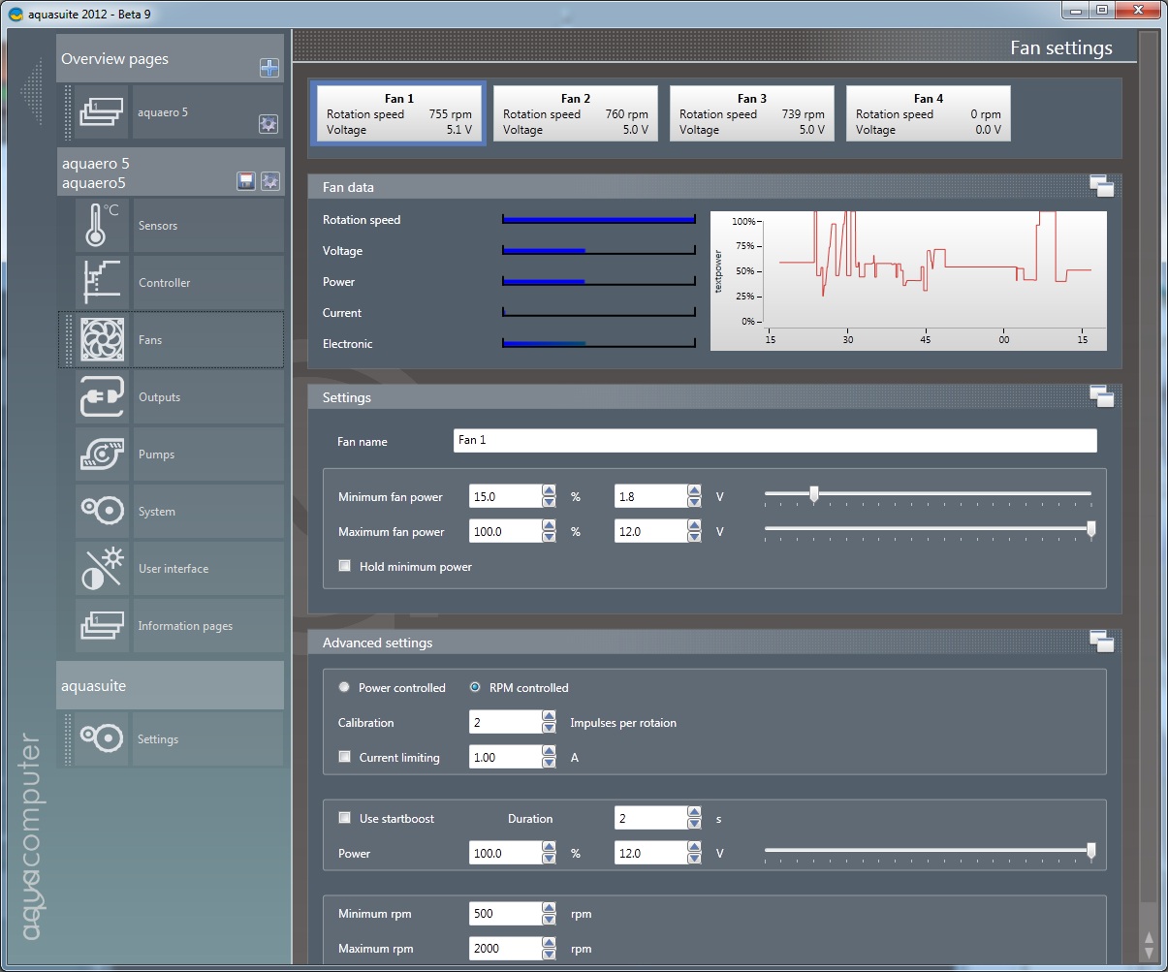Image resolution: width=1168 pixels, height=972 pixels.
Task: Collapse the Advanced settings panel
Action: coord(1101,642)
